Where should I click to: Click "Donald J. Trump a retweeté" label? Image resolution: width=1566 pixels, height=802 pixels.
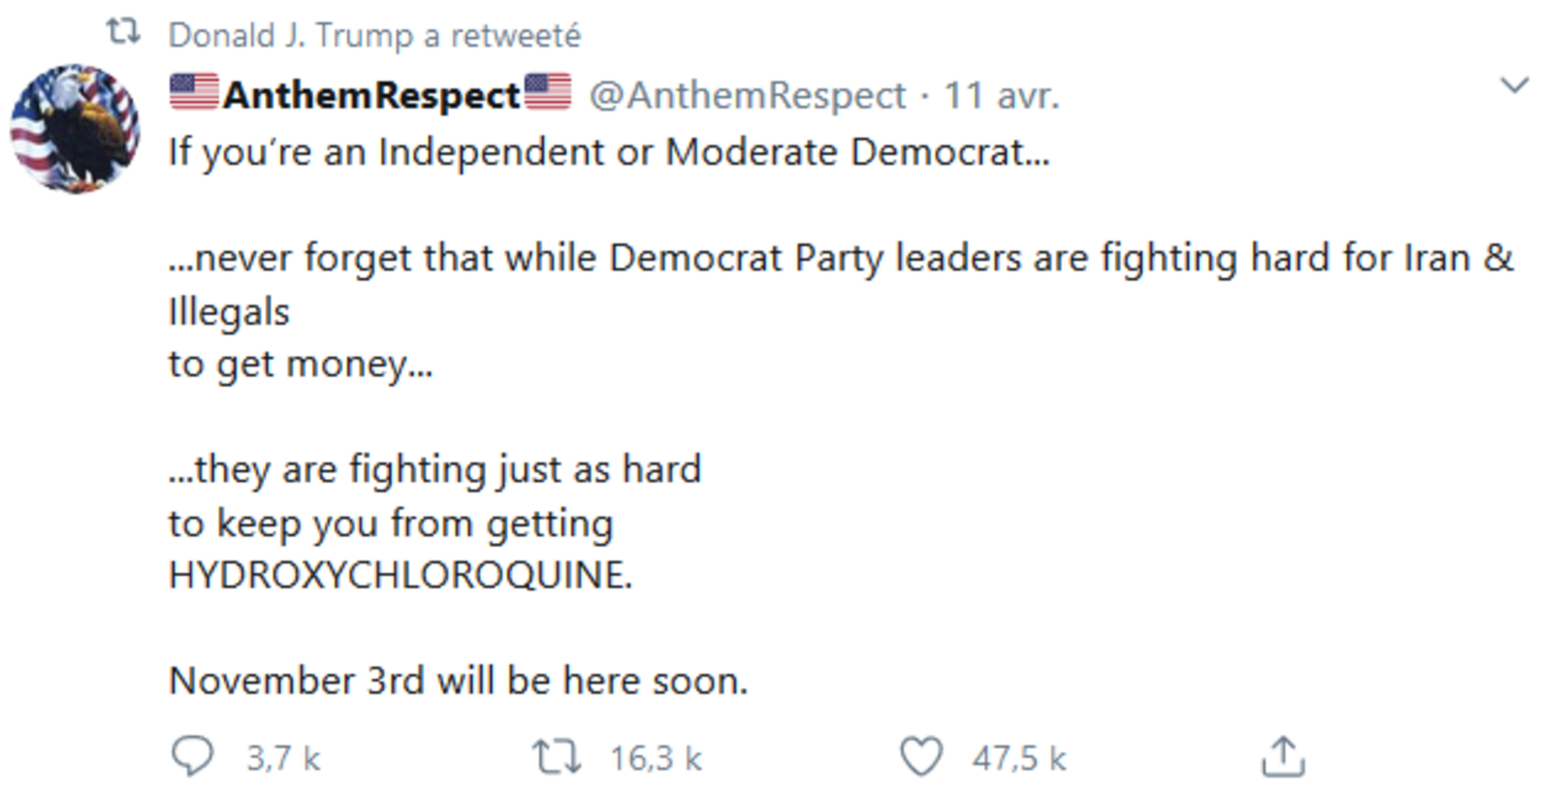click(x=374, y=36)
